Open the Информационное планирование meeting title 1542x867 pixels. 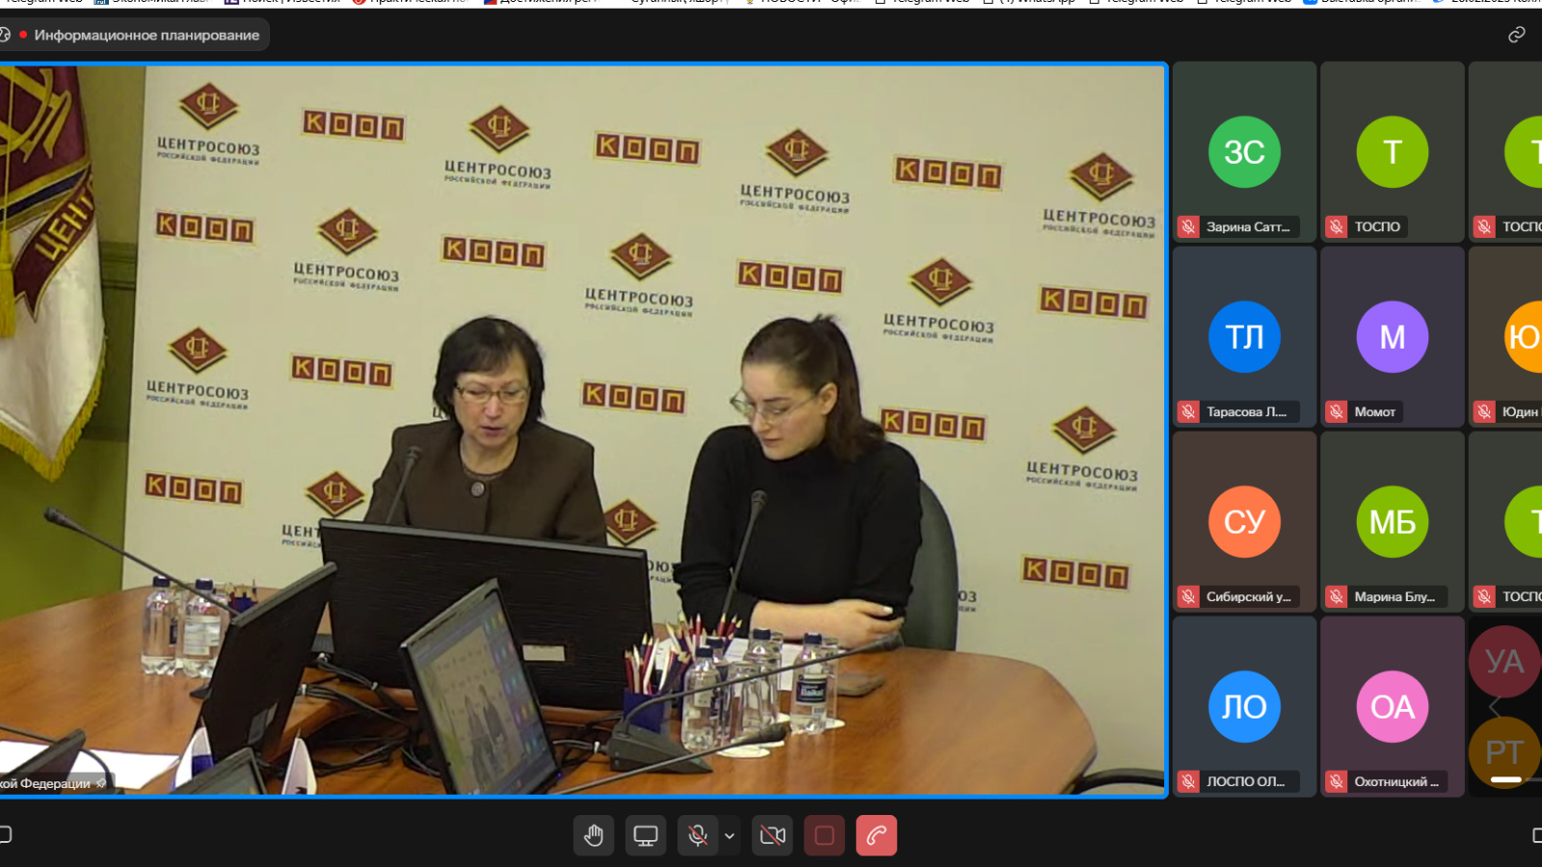coord(146,35)
